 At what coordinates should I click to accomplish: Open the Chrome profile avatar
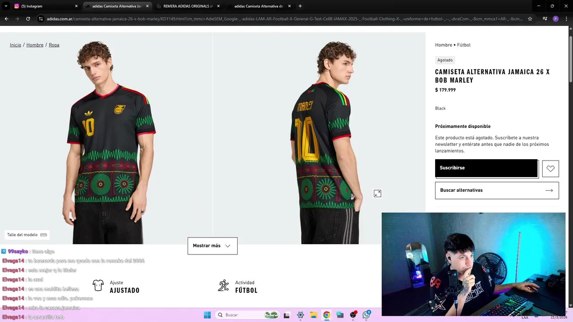556,19
